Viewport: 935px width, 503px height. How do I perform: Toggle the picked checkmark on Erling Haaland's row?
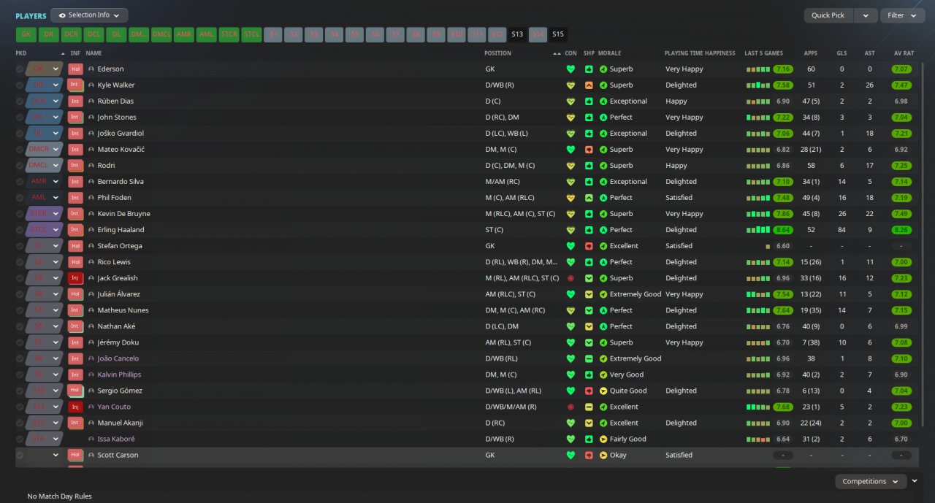click(x=20, y=230)
